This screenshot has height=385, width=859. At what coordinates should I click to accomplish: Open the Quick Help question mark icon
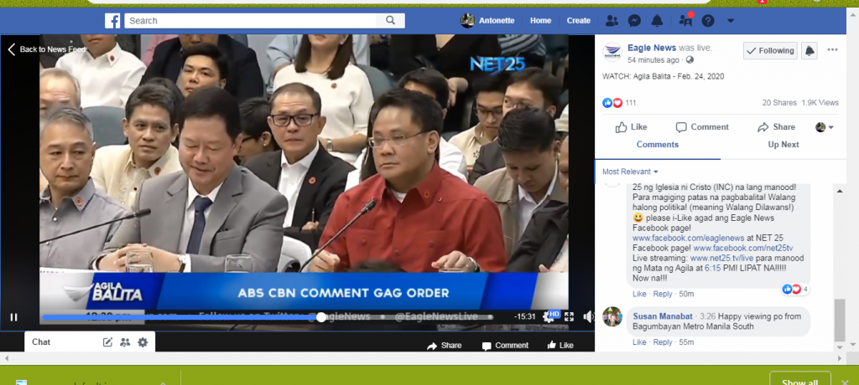coord(708,21)
